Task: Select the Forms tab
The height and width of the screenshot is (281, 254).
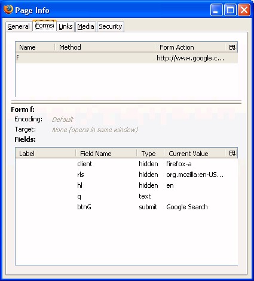Action: [44, 26]
